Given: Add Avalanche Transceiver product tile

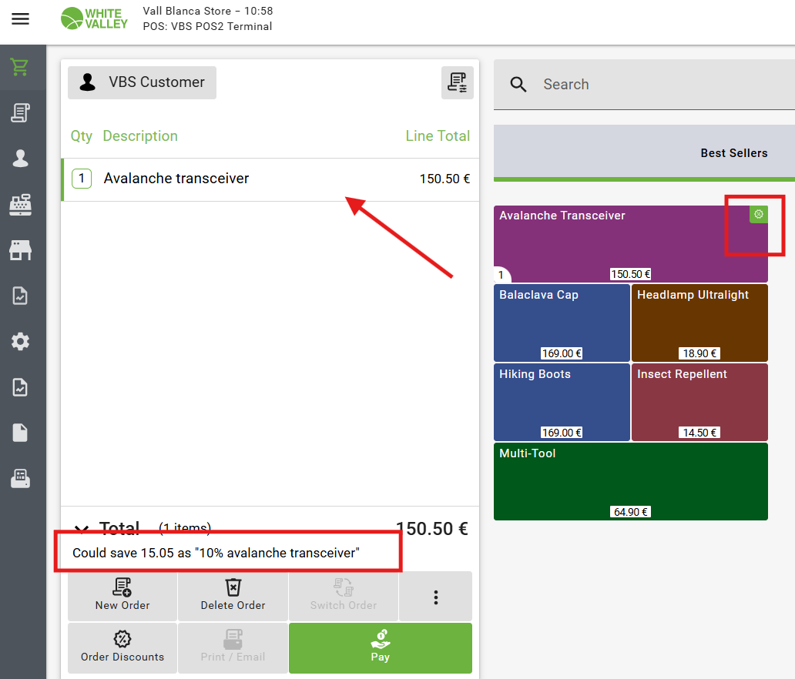Looking at the screenshot, I should 631,244.
